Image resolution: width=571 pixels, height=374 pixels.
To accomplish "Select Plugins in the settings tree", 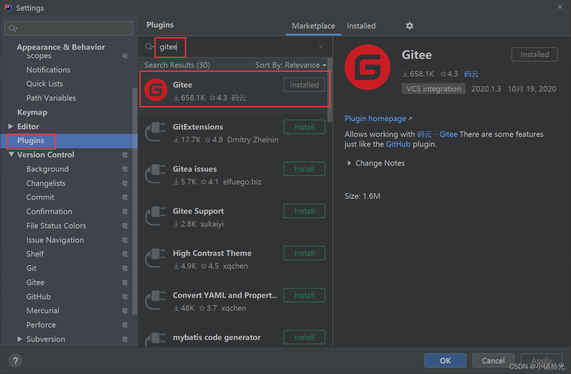I will [69, 141].
